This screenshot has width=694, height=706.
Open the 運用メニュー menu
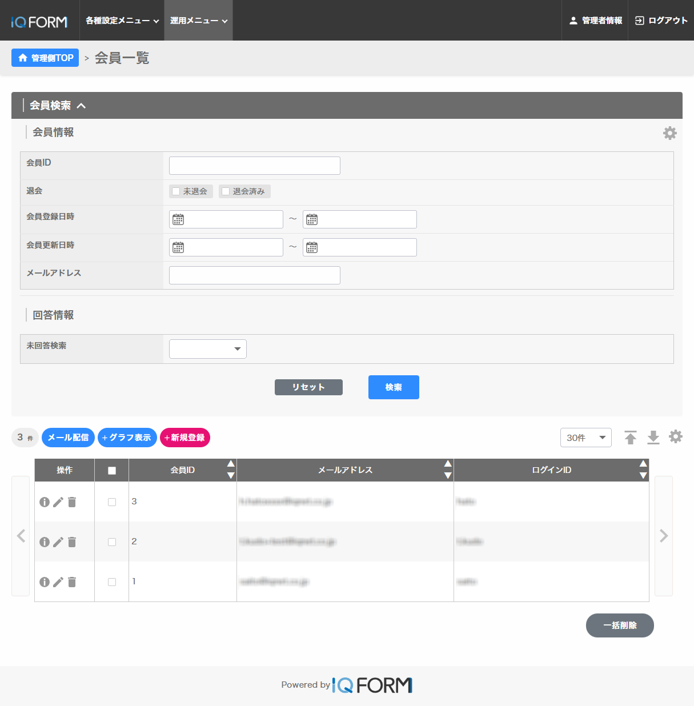(198, 20)
